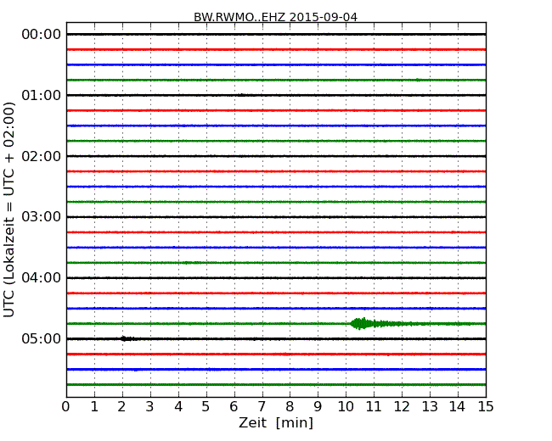This screenshot has width=552, height=441.
Task: Select the 01:00 time label
Action: 42,95
